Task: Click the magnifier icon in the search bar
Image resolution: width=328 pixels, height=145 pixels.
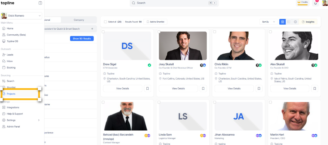Action: 134,3
